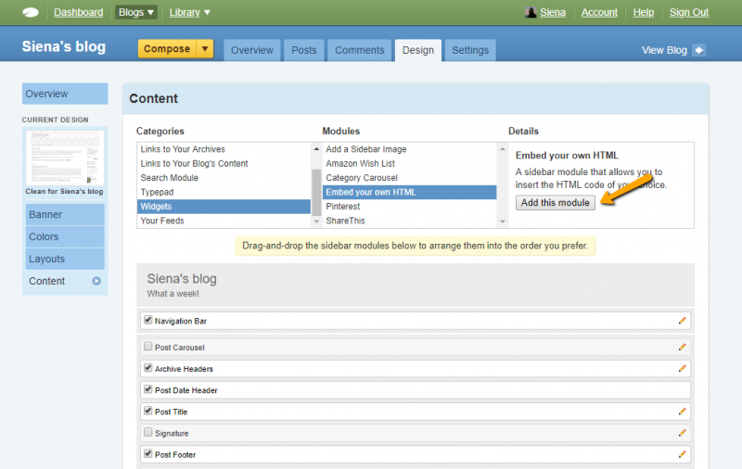This screenshot has height=469, width=742.
Task: Click pencil edit icon for Archive Headers
Action: [683, 369]
